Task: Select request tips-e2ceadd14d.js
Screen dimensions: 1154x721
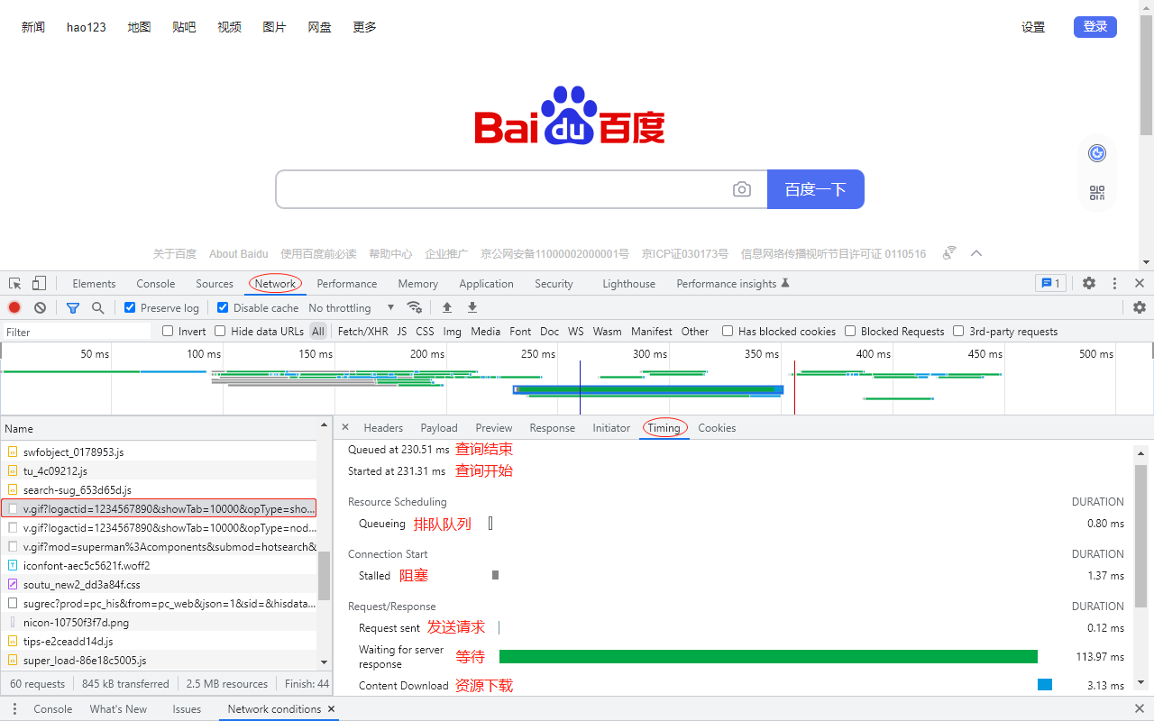Action: click(159, 641)
